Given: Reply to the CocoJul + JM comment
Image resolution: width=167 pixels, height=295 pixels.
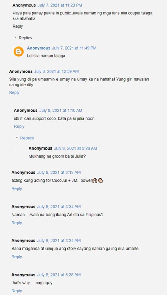Looking at the screenshot, I should [x=17, y=188].
